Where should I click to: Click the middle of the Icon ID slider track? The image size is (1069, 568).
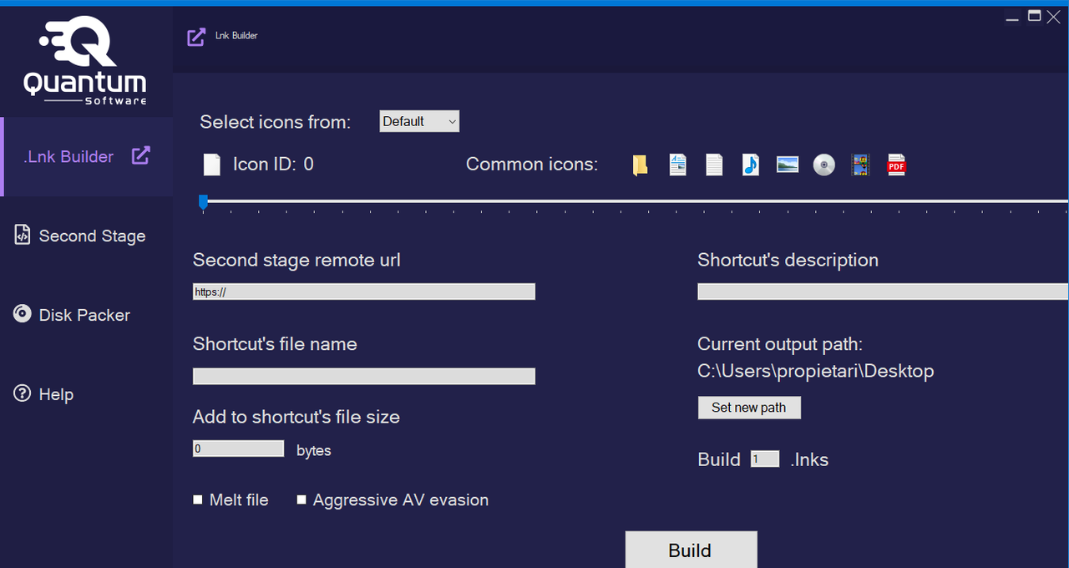[634, 201]
